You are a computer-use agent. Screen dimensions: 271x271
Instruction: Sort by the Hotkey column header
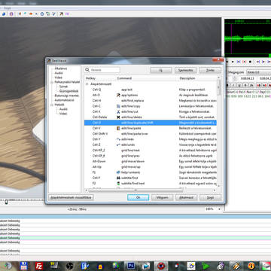tap(100, 78)
